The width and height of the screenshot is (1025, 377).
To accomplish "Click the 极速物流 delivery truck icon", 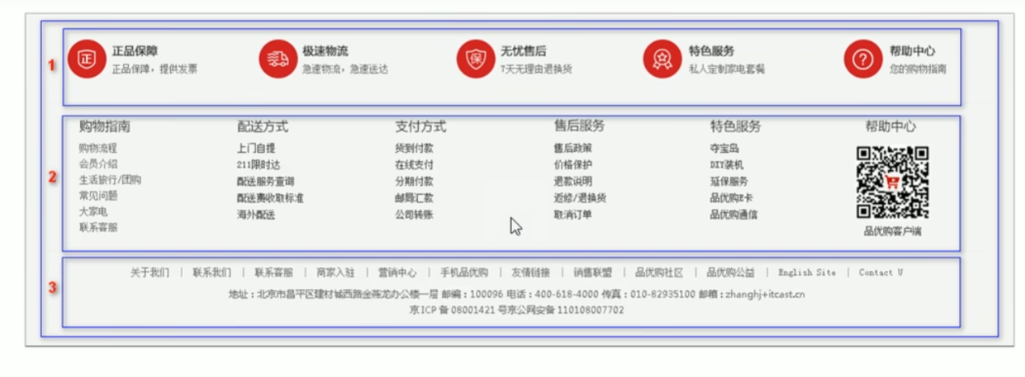I will tap(278, 59).
